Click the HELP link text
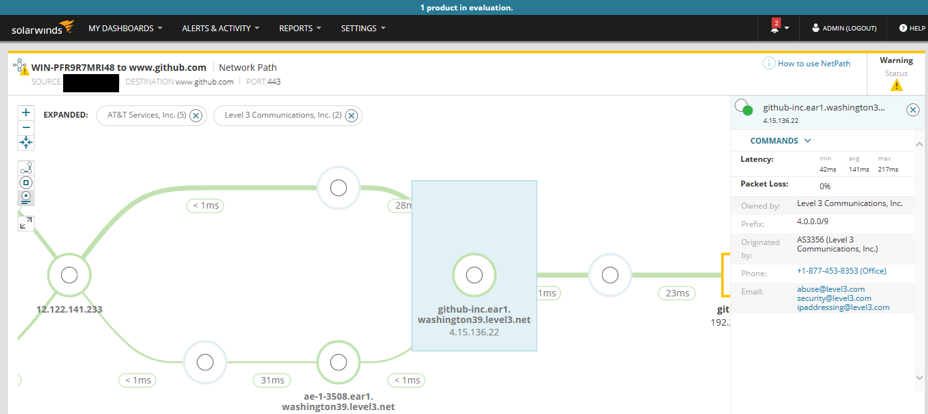 [918, 29]
